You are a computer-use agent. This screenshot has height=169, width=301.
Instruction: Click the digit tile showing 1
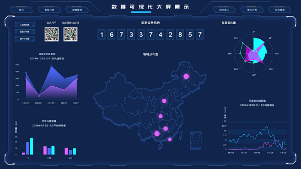click(x=102, y=35)
